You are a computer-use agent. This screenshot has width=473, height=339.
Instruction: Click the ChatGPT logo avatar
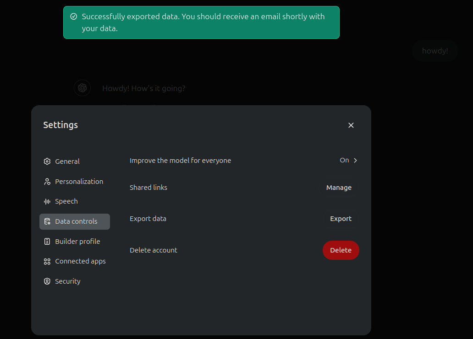tap(82, 88)
